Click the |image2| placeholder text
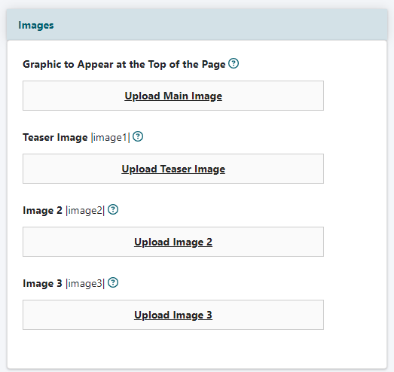394x372 pixels. (x=85, y=211)
